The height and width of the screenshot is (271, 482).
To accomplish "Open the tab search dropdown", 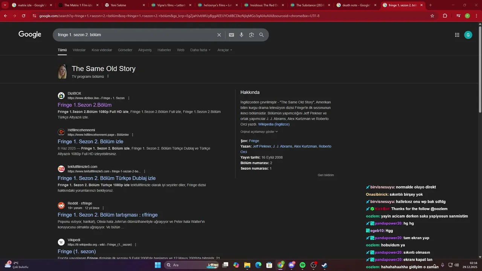I will tap(5, 5).
